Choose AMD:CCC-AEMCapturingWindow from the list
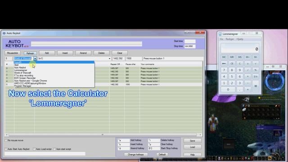288x162 pixels. click(54, 83)
